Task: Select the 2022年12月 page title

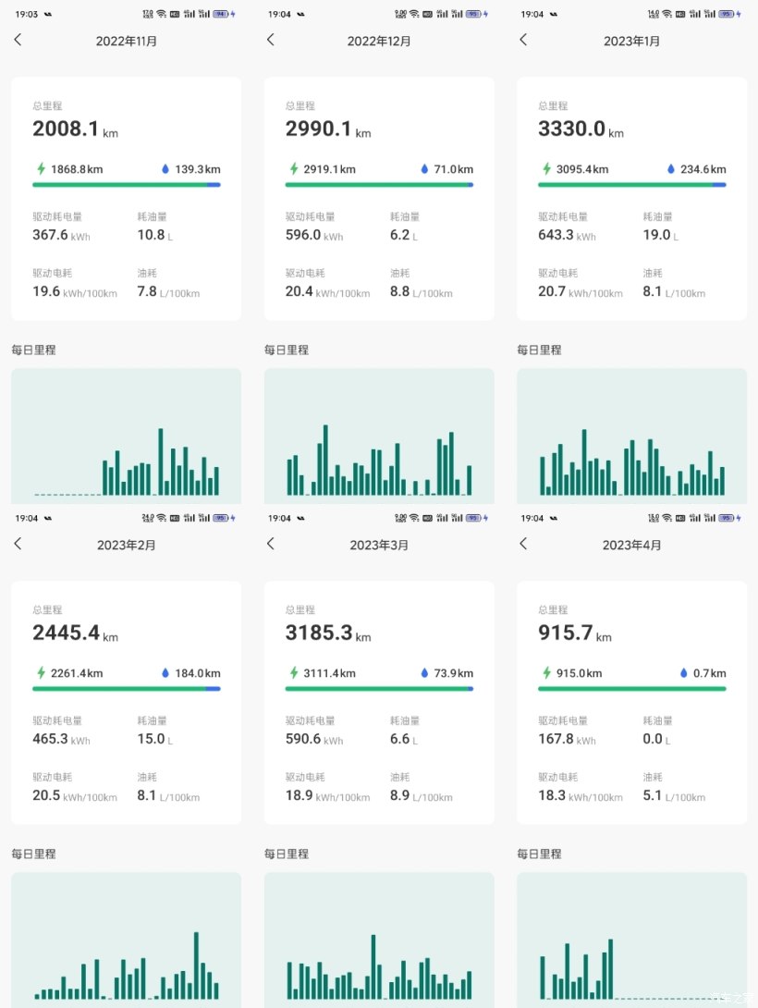Action: pyautogui.click(x=379, y=41)
